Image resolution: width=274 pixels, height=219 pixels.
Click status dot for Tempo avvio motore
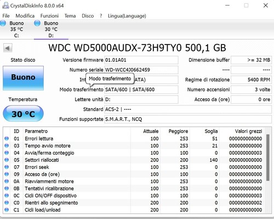7,145
